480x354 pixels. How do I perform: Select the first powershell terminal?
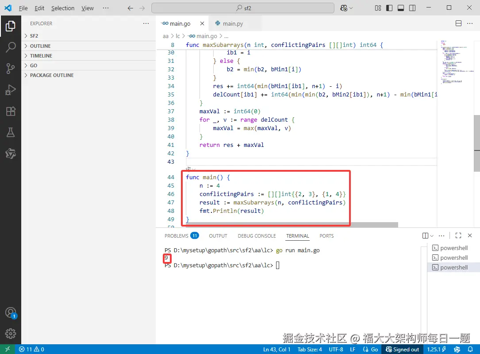(453, 248)
